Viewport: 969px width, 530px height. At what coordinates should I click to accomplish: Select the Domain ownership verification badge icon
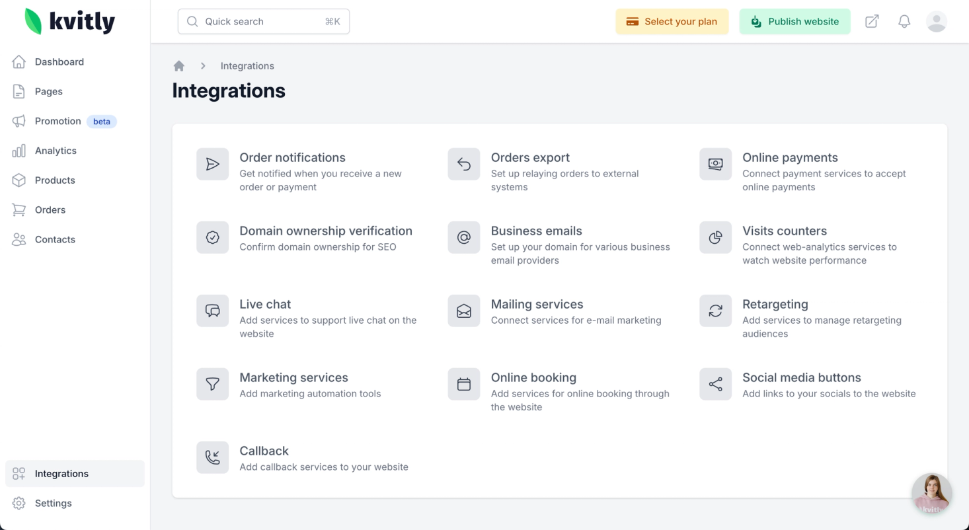[212, 237]
